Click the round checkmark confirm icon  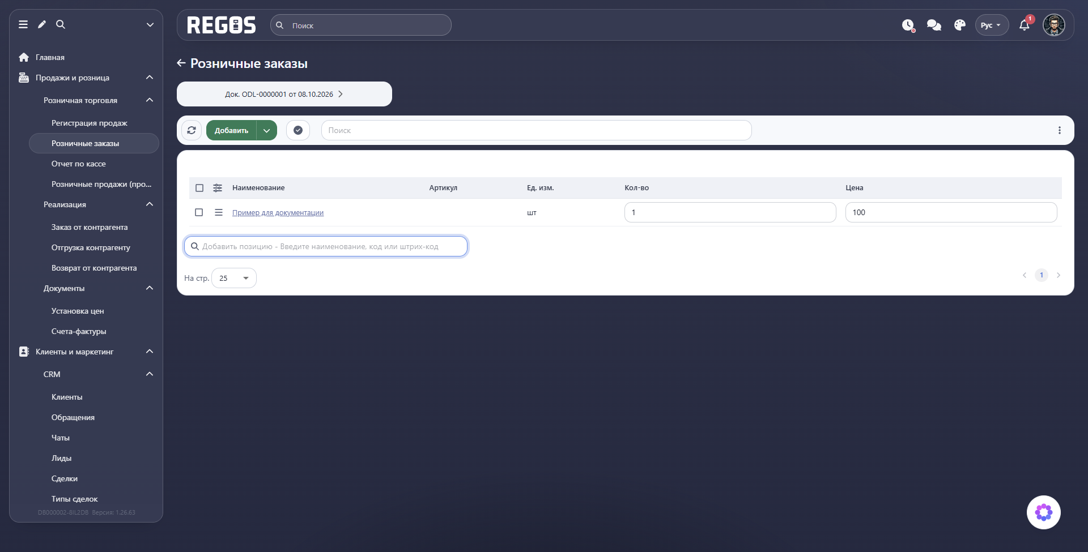(298, 130)
